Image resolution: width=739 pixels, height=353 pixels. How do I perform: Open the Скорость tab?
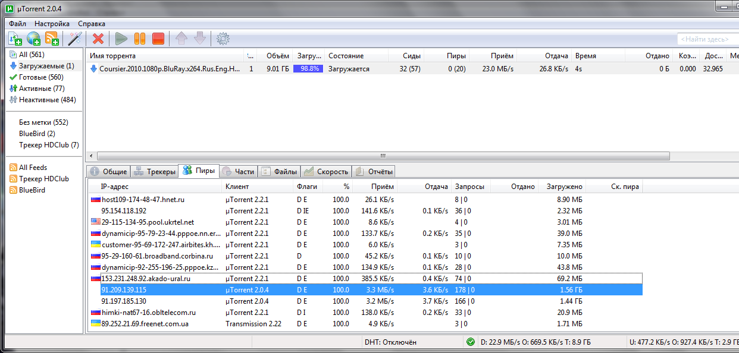(326, 171)
